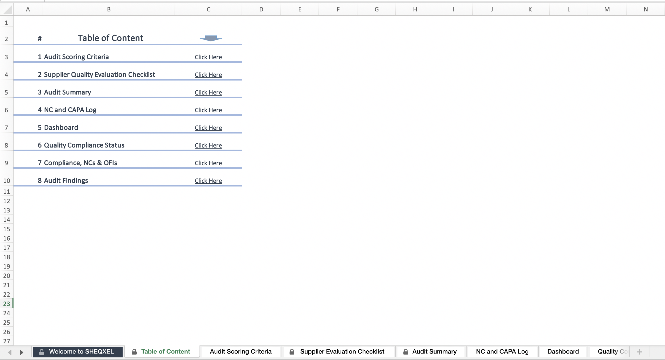
Task: Open the Audit Summary sheet tab
Action: pyautogui.click(x=431, y=352)
